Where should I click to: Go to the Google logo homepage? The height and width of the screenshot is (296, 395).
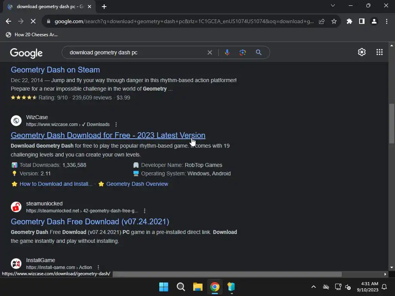pos(26,53)
